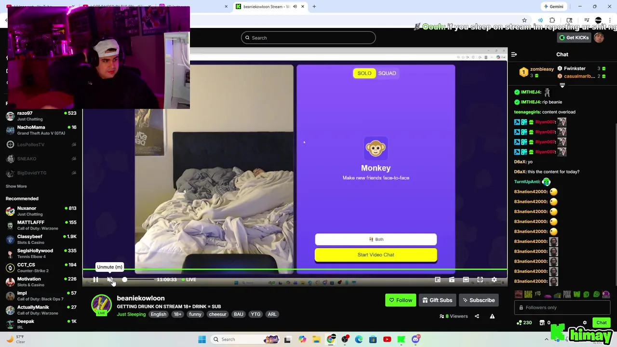Image resolution: width=617 pixels, height=347 pixels.
Task: Select the English tag
Action: 158,314
